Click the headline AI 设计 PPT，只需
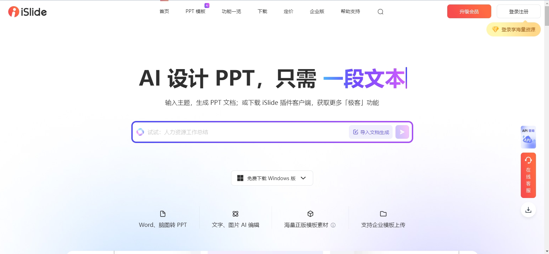The image size is (549, 254). click(228, 78)
